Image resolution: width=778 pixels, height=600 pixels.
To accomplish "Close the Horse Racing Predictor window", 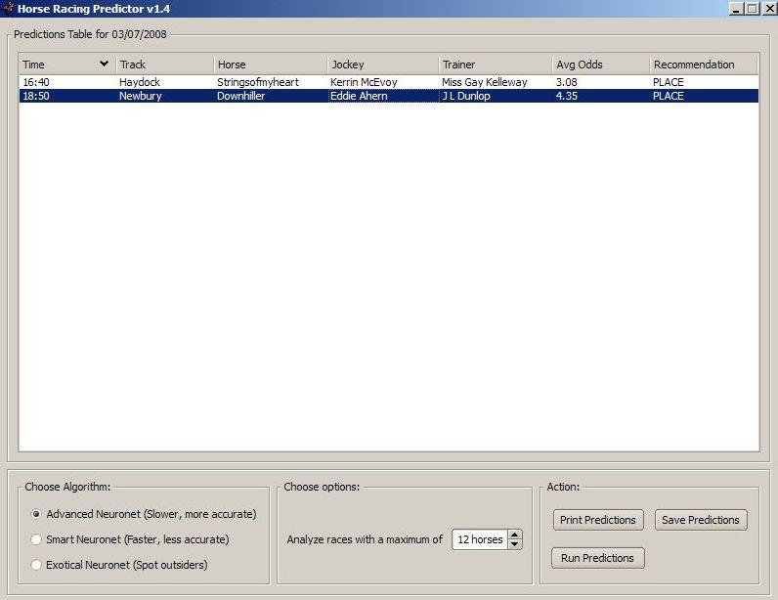I will tap(769, 9).
